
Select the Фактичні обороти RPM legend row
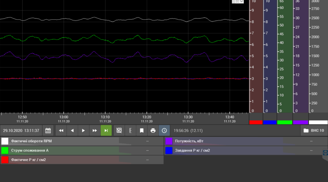click(x=82, y=141)
